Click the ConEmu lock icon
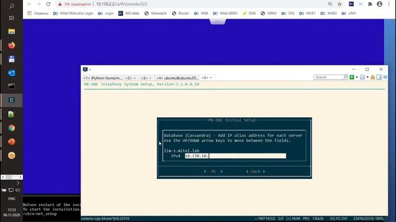This screenshot has height=222, width=396. tap(372, 77)
